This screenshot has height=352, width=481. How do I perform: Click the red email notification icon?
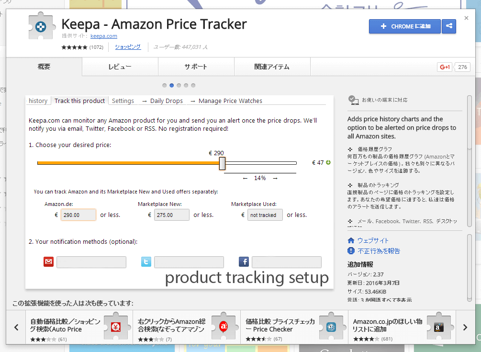[48, 262]
